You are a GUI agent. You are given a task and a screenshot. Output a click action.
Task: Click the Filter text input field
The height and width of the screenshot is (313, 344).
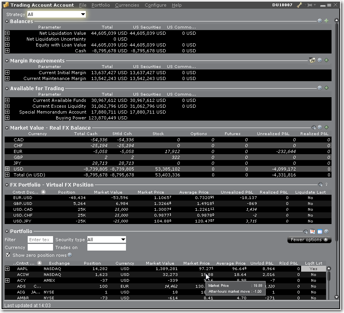tap(41, 240)
